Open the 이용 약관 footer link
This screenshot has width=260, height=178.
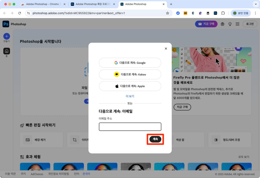tap(10, 174)
